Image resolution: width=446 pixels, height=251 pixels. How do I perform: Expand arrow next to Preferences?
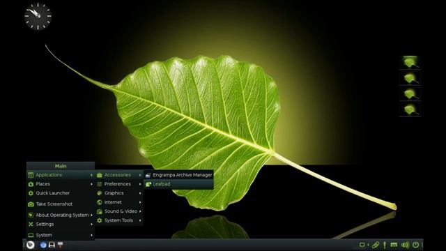coord(140,184)
